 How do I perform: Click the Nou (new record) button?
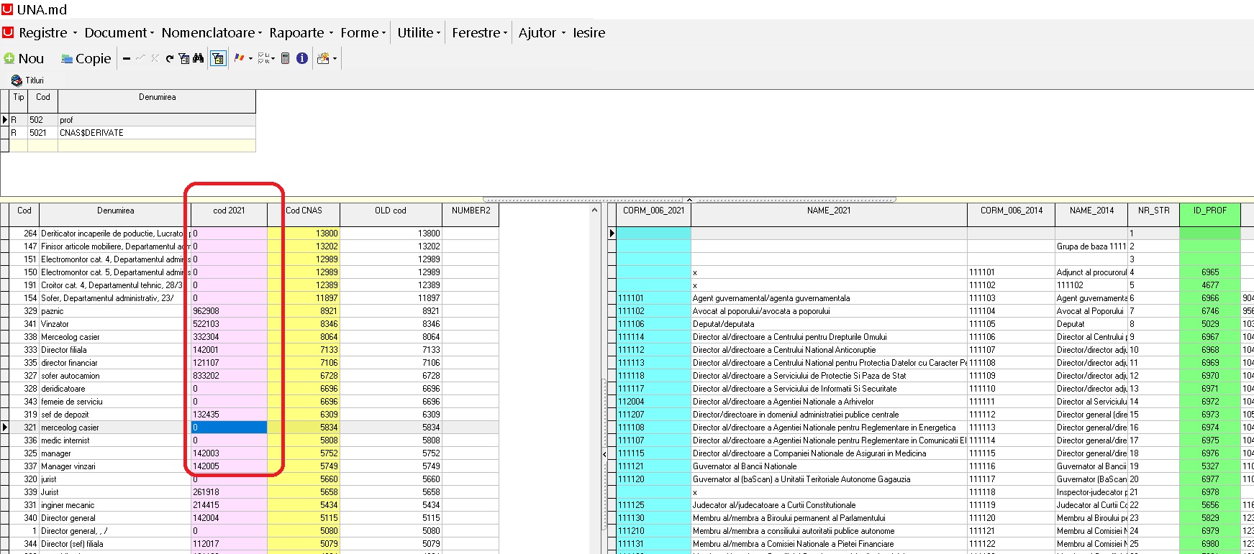24,59
